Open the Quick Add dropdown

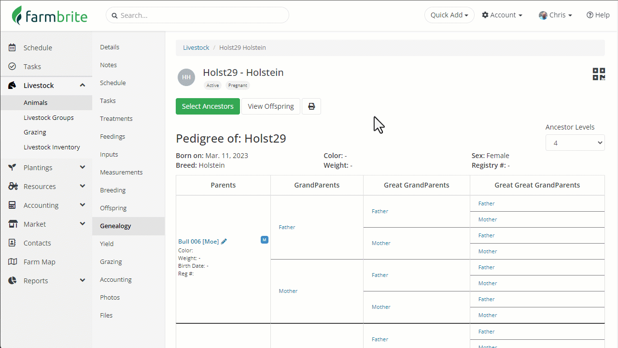449,15
